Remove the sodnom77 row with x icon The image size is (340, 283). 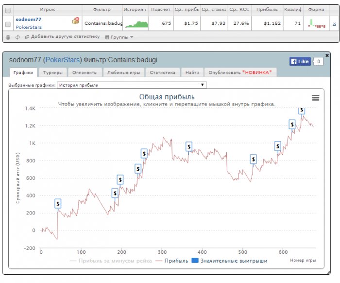point(334,24)
